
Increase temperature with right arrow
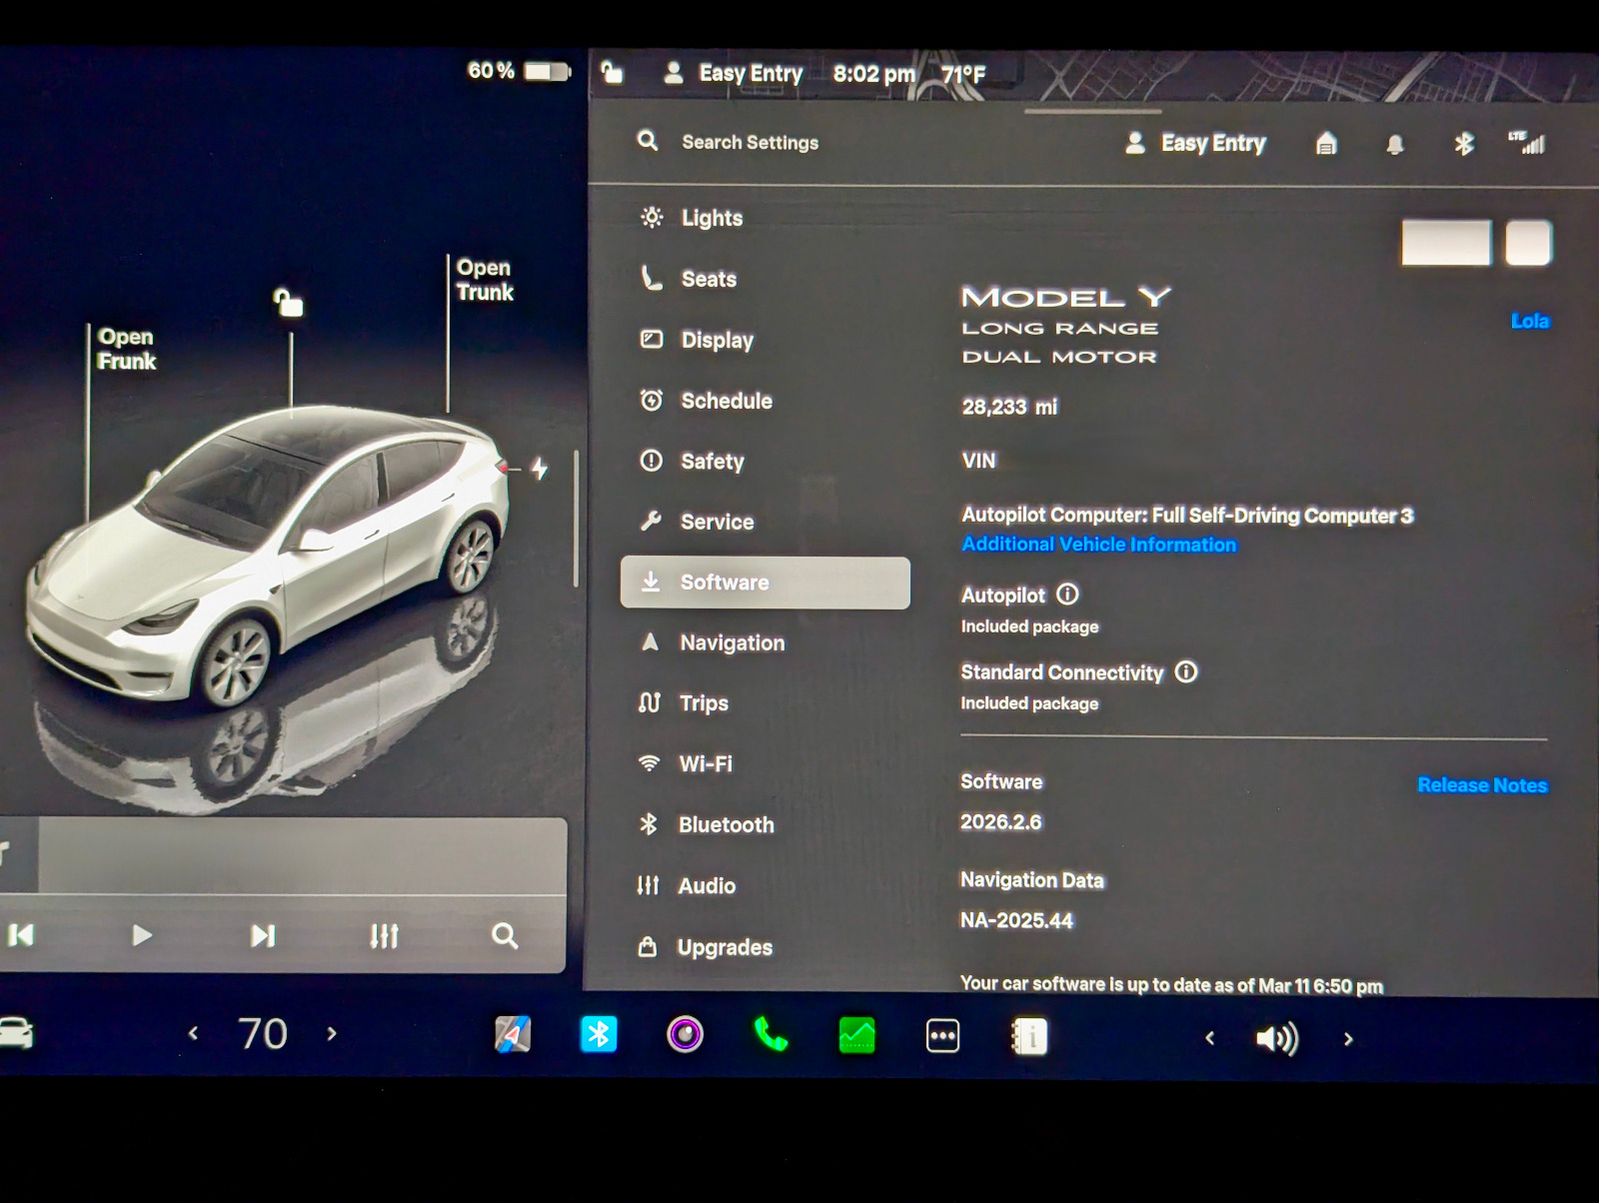332,1034
